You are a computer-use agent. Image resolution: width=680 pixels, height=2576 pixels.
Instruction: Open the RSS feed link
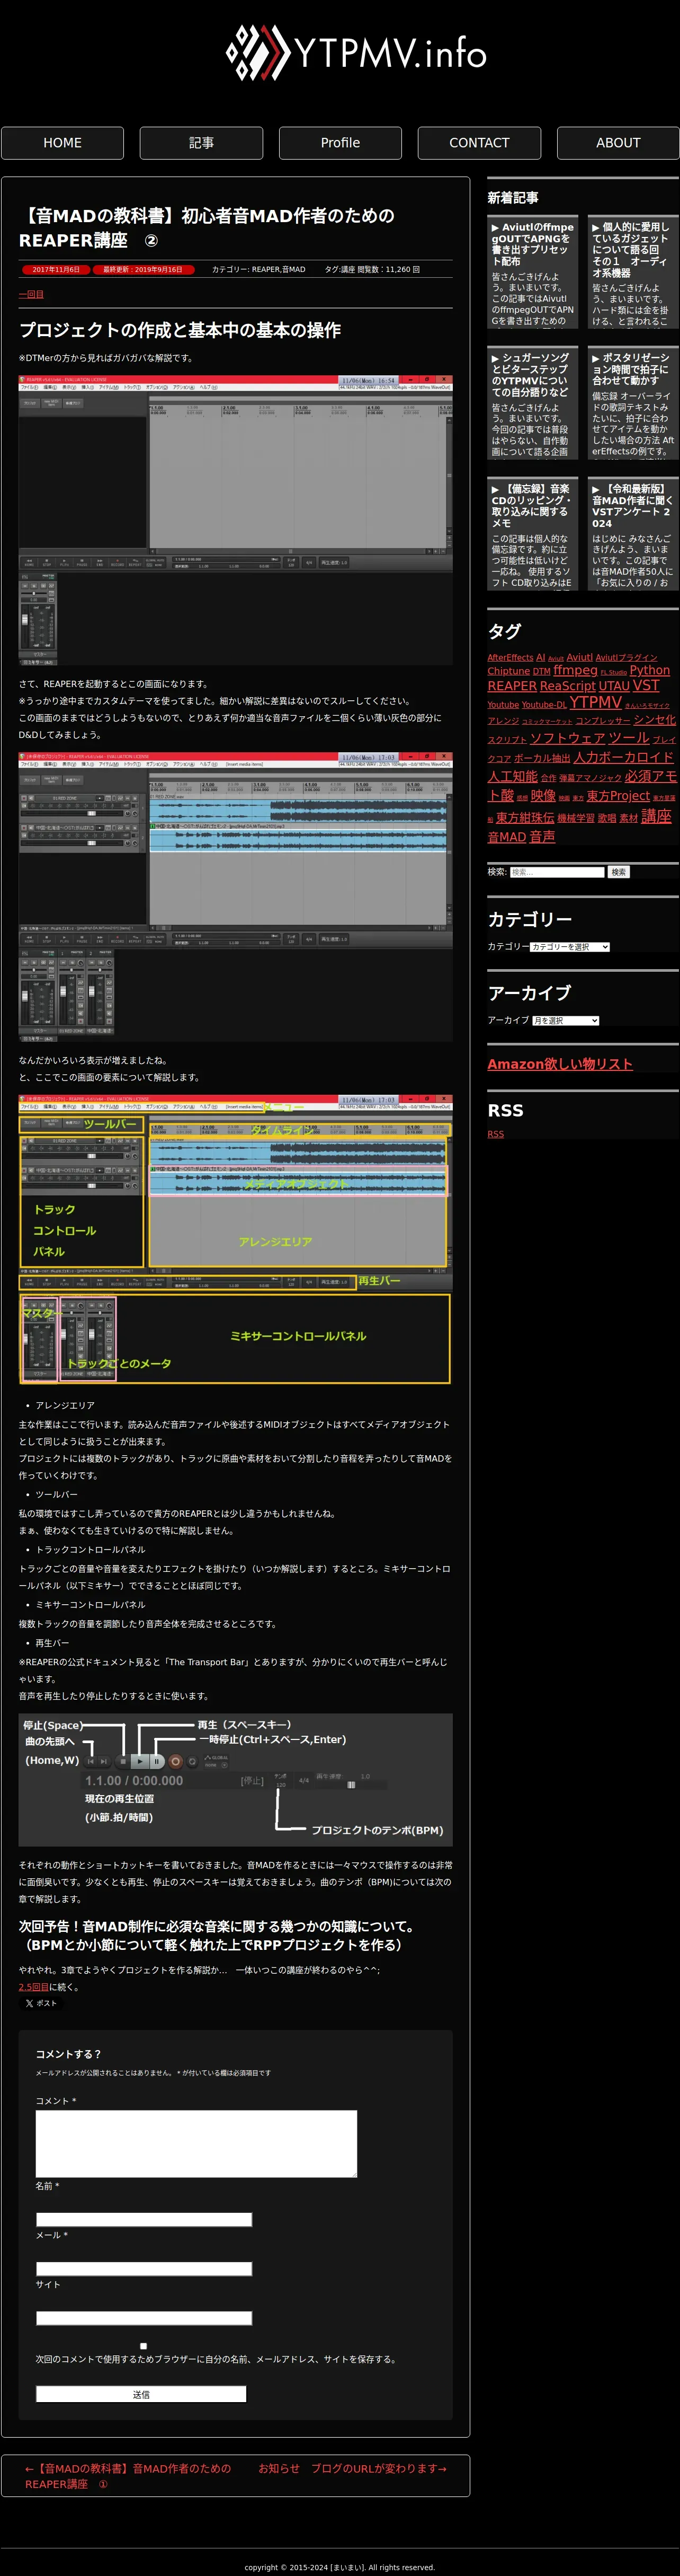[495, 1134]
